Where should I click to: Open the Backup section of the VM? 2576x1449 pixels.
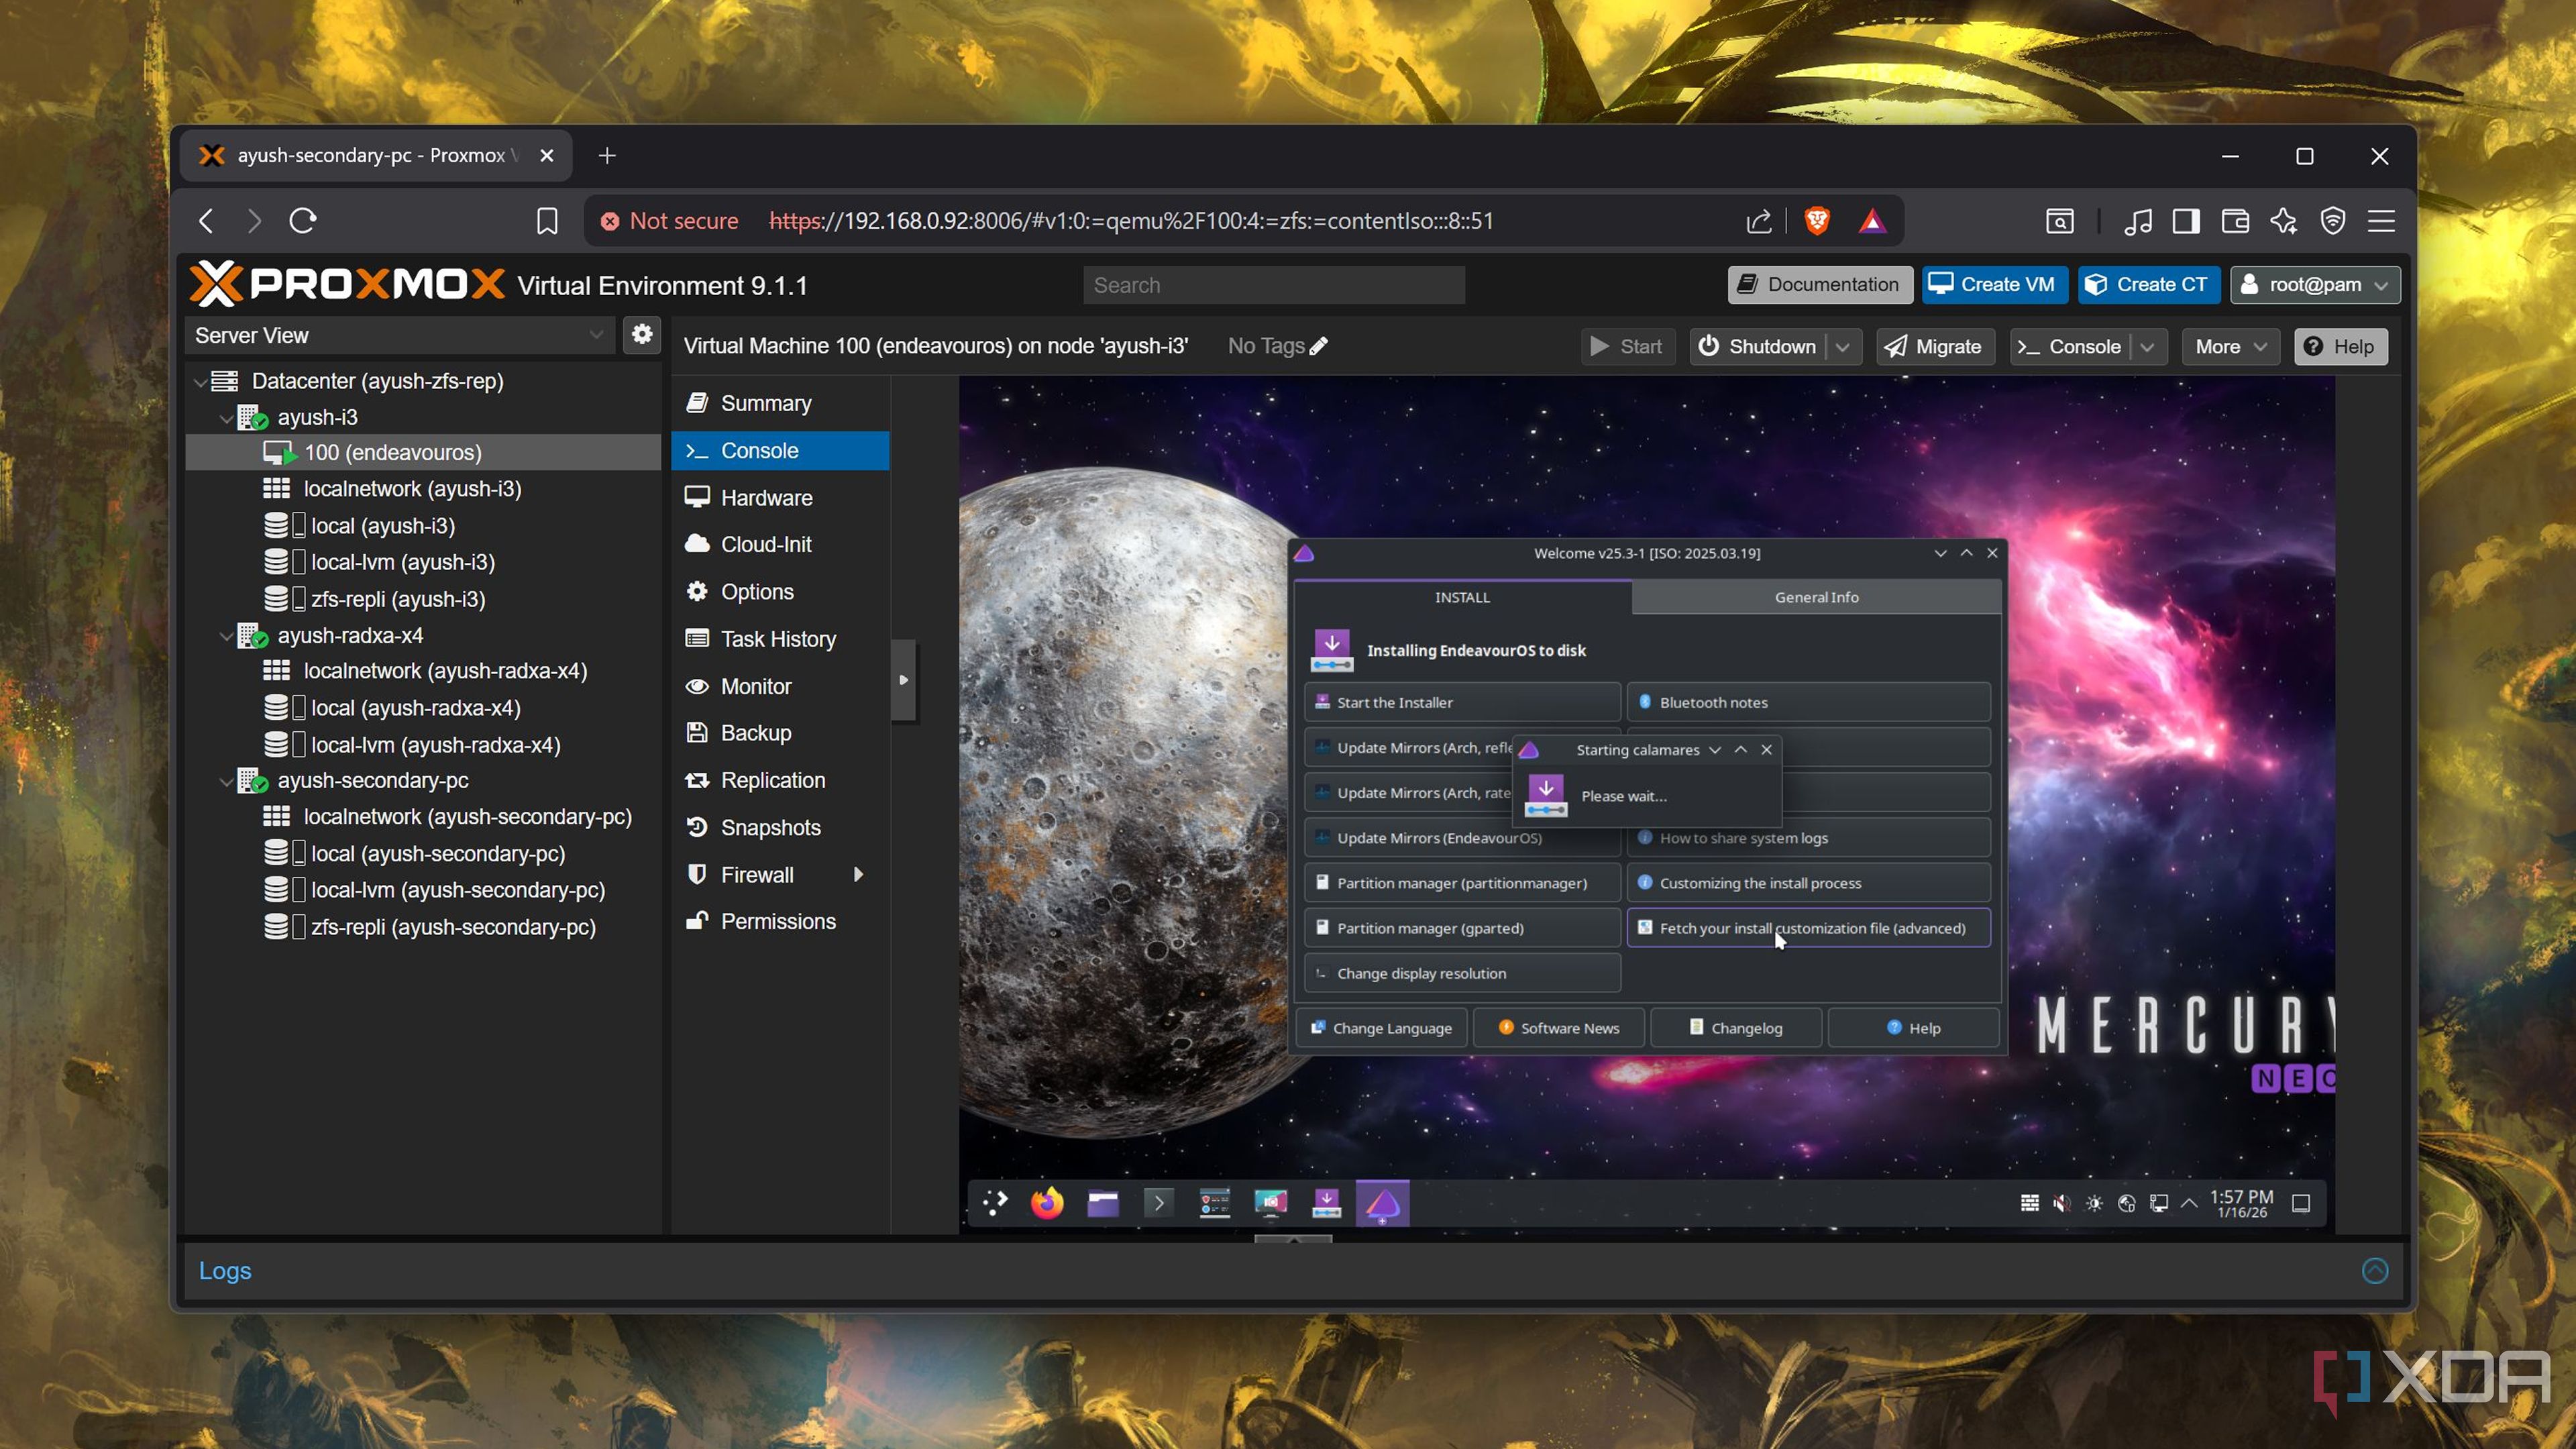(780, 733)
